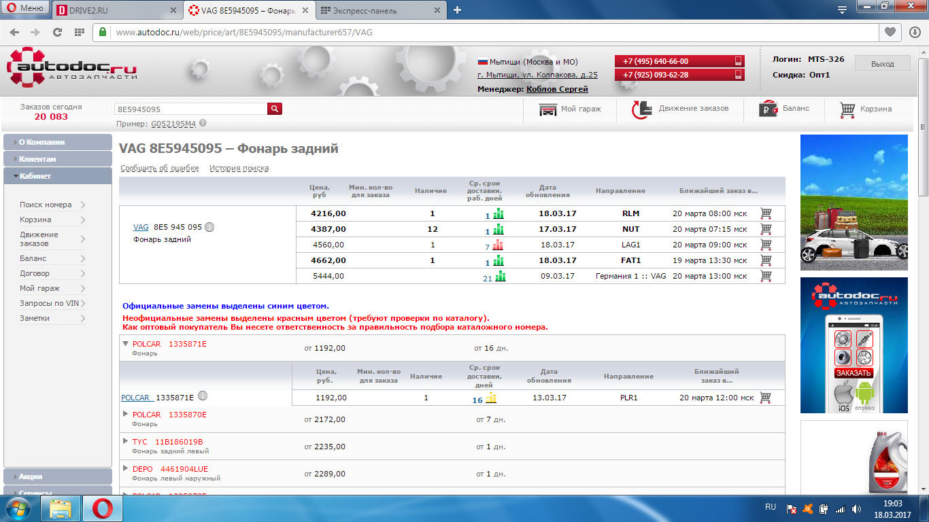Click help question mark beside example number
Image resolution: width=929 pixels, height=522 pixels.
tap(203, 124)
